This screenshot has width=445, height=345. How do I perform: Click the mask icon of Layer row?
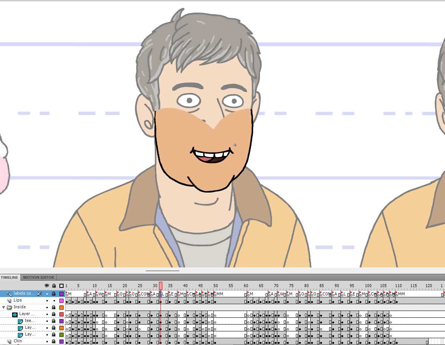[15, 314]
